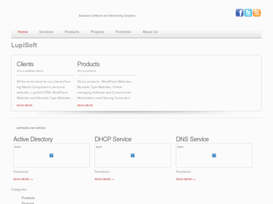Click the 'All our products' subtitle
273x204 pixels.
click(x=87, y=71)
